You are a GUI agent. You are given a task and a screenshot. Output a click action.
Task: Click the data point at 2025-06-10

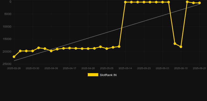[181, 47]
